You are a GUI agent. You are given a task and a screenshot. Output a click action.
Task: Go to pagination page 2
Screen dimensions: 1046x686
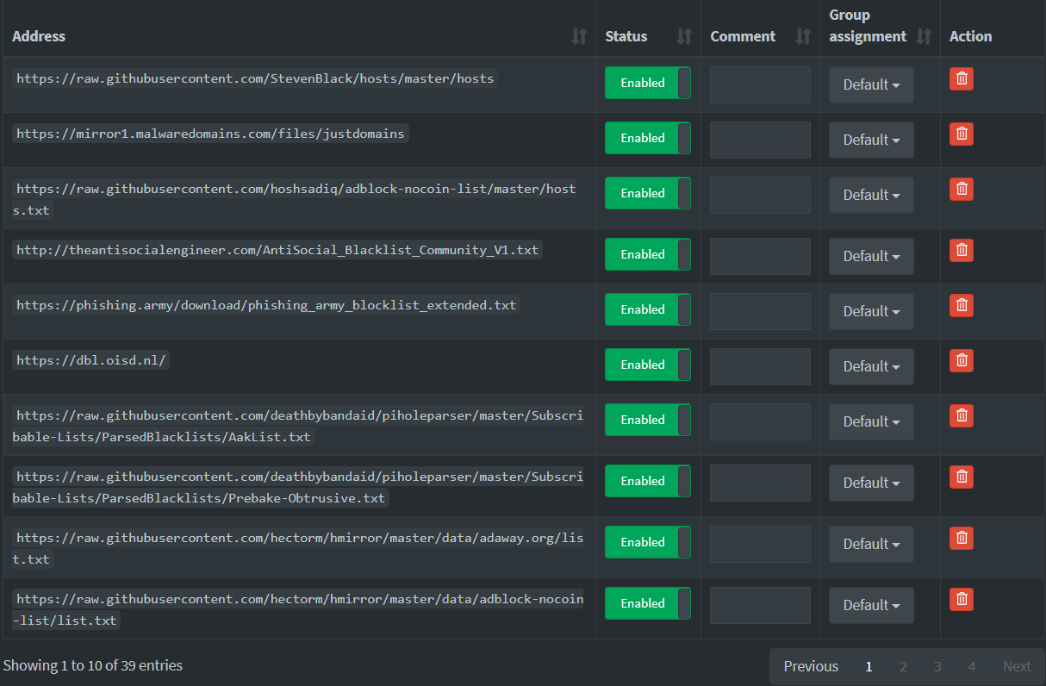903,666
